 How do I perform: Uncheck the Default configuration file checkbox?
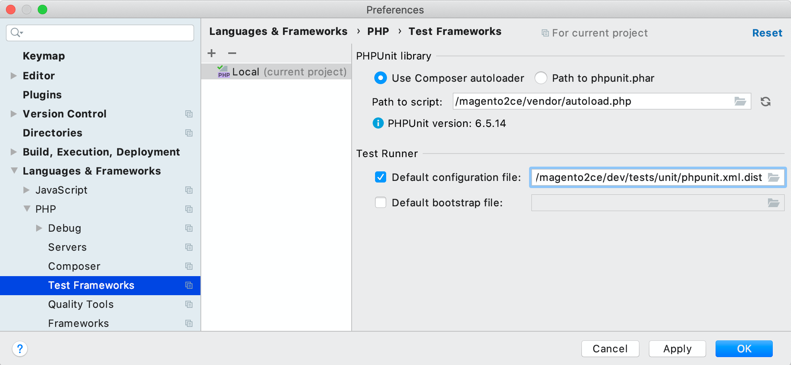380,177
